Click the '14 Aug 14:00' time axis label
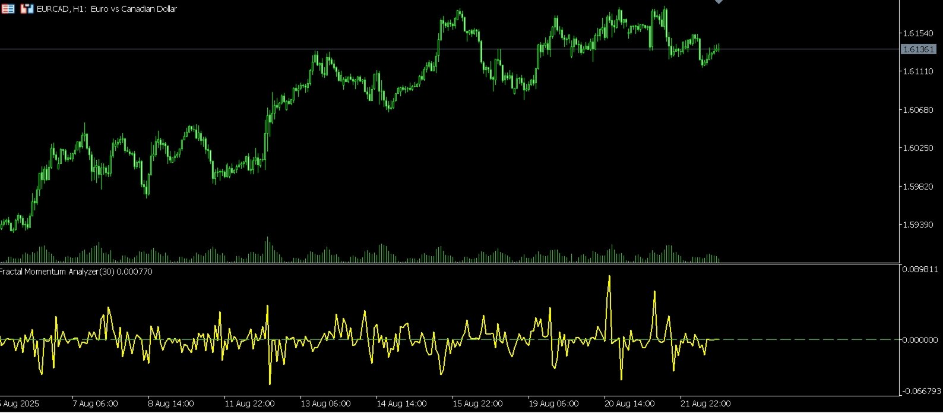 pos(401,403)
